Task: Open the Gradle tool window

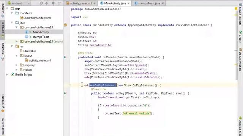Action: click(x=240, y=37)
